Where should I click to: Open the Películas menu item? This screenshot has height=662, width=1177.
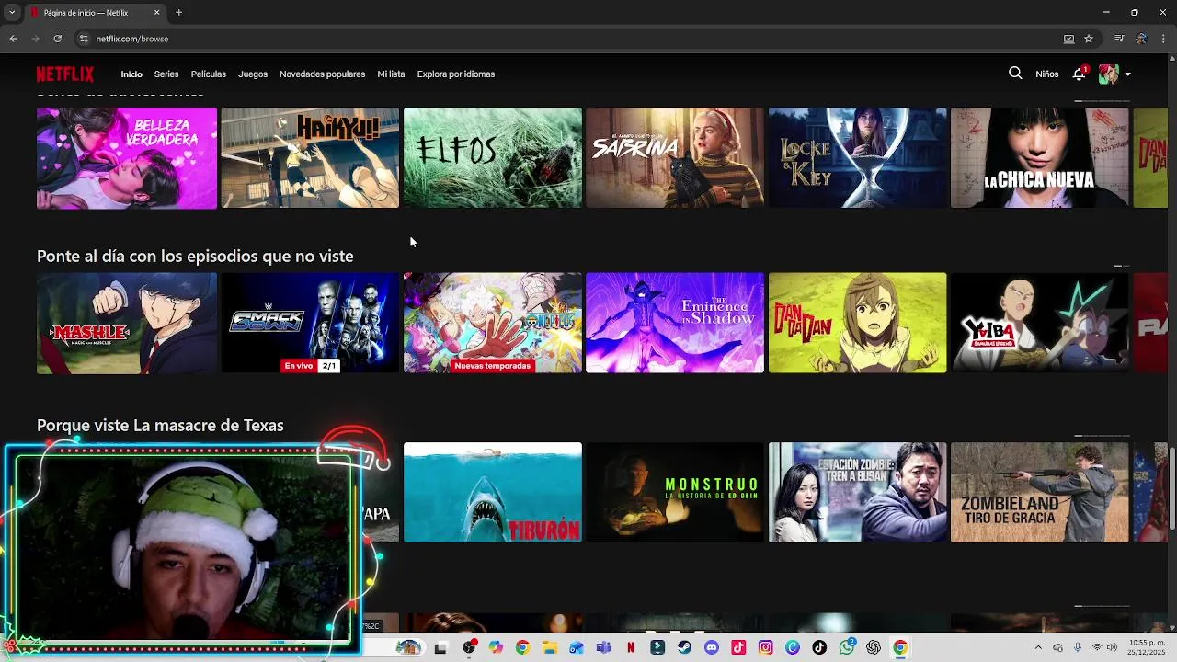[209, 74]
